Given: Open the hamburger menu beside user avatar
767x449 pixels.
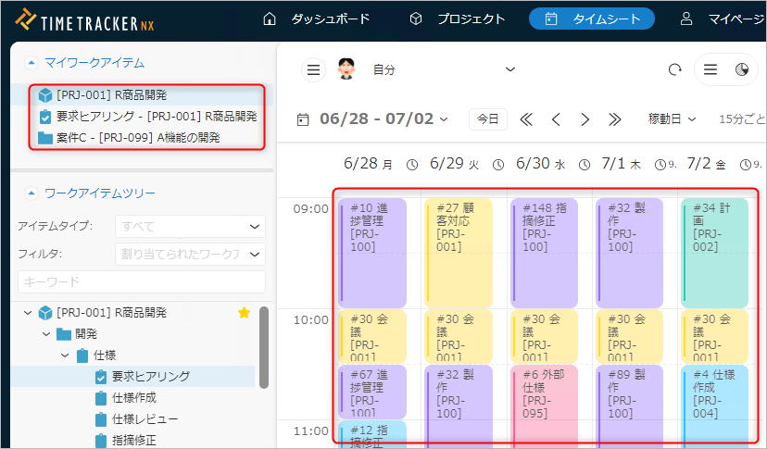Looking at the screenshot, I should tap(314, 69).
